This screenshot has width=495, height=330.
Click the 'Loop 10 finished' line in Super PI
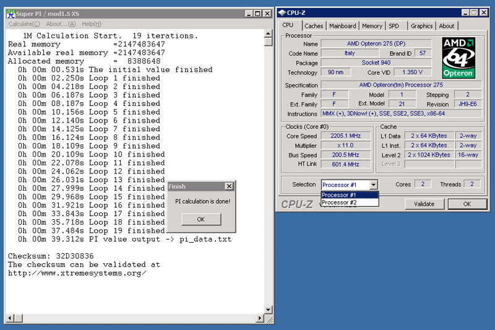click(92, 154)
